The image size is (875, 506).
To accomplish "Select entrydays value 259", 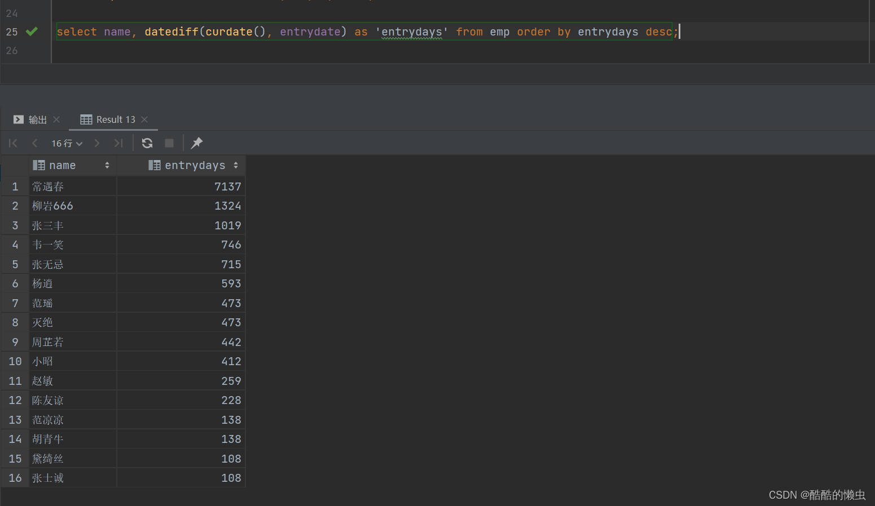I will [x=181, y=381].
